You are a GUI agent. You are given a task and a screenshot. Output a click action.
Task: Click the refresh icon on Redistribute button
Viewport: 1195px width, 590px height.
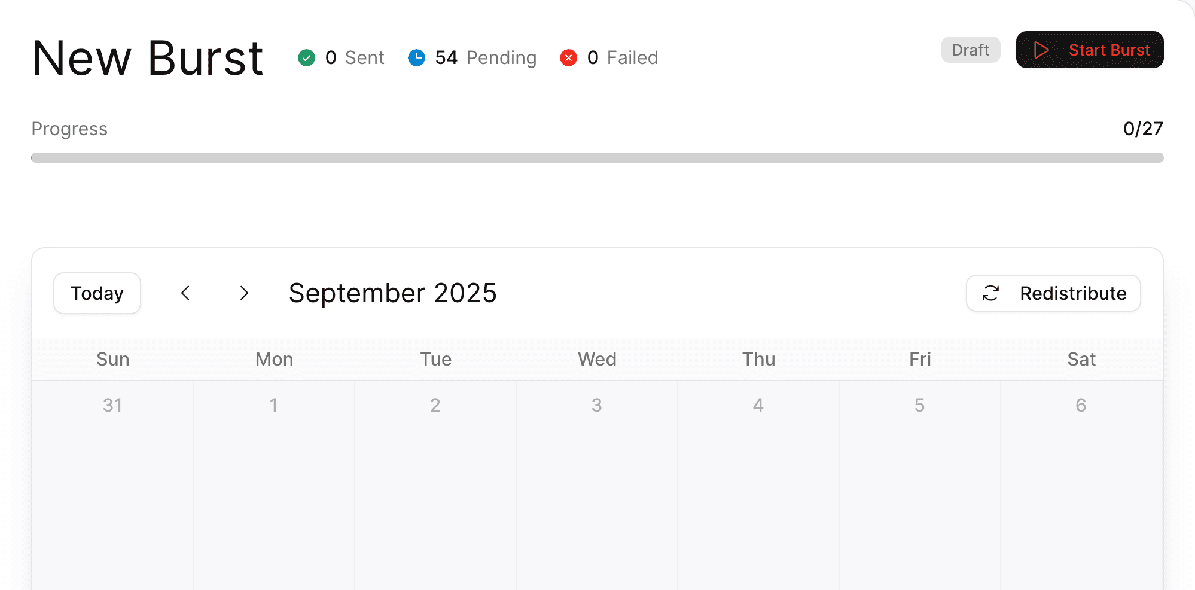990,293
